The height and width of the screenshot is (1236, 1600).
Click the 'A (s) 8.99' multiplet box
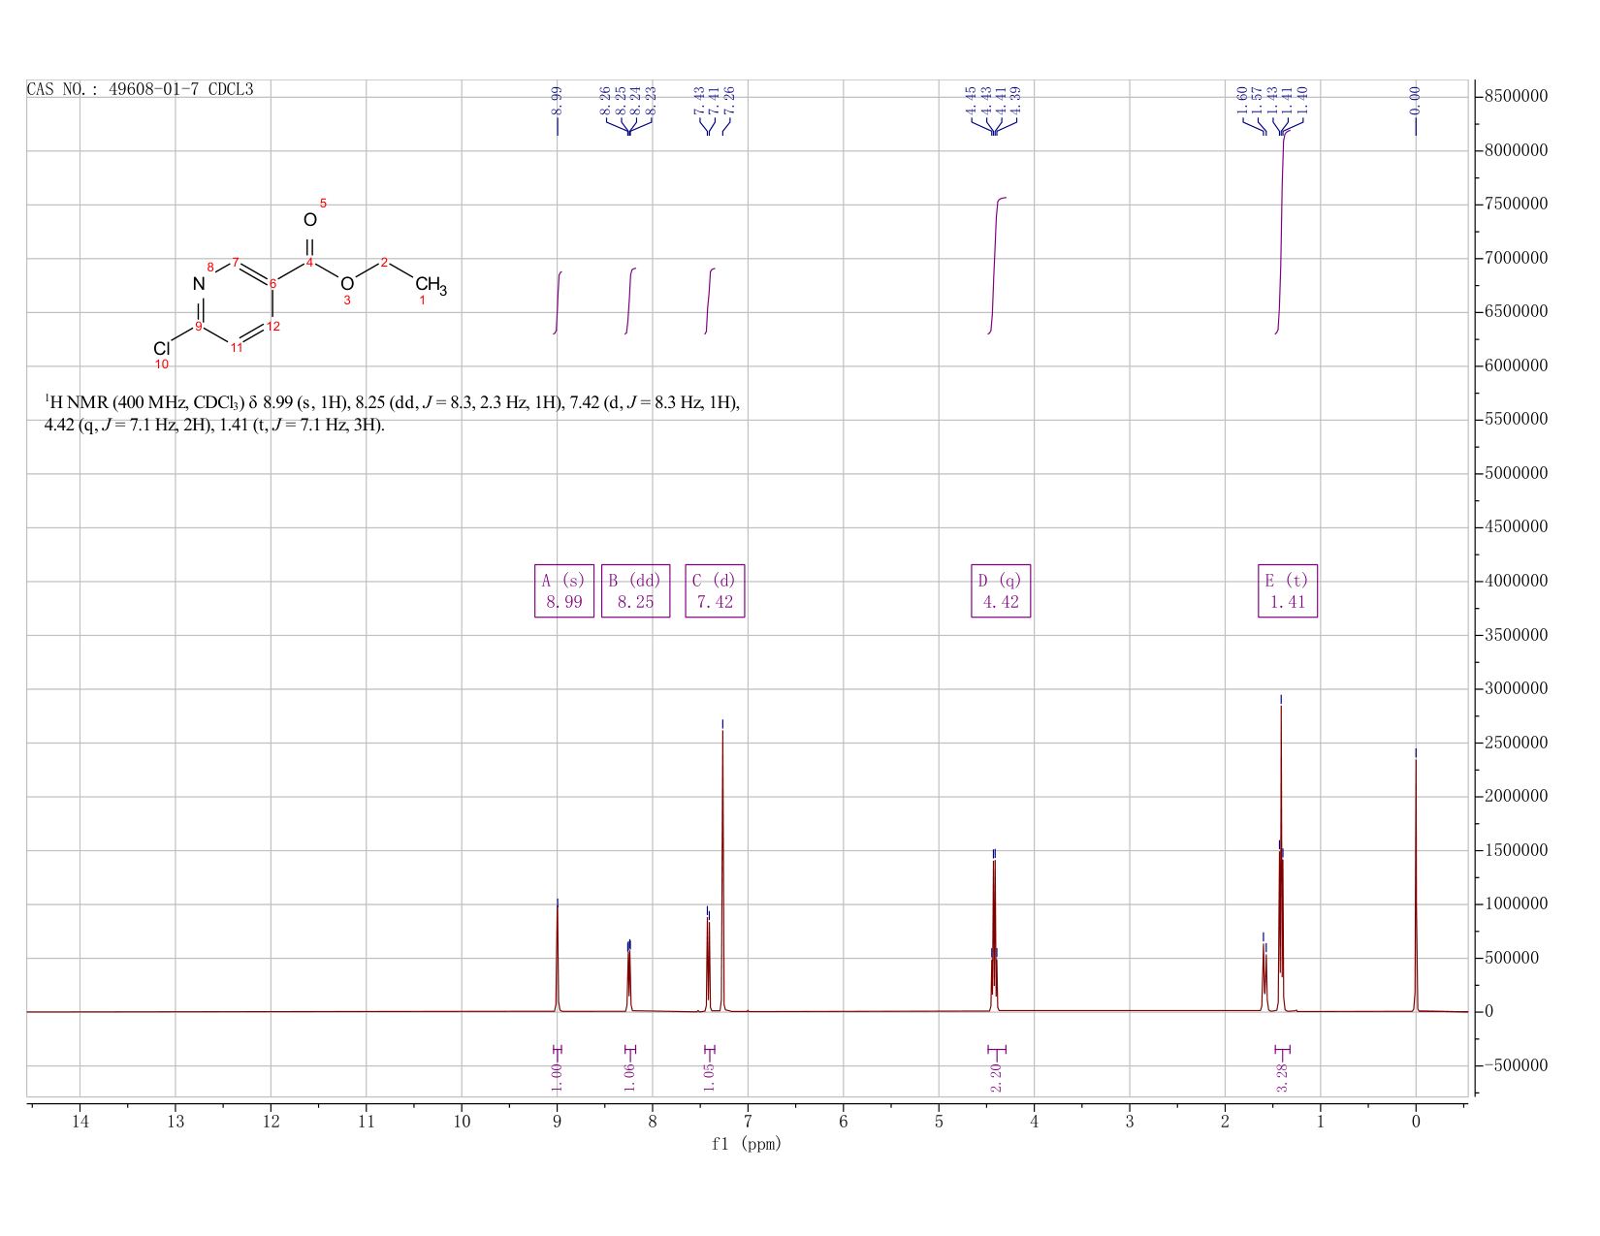point(564,590)
